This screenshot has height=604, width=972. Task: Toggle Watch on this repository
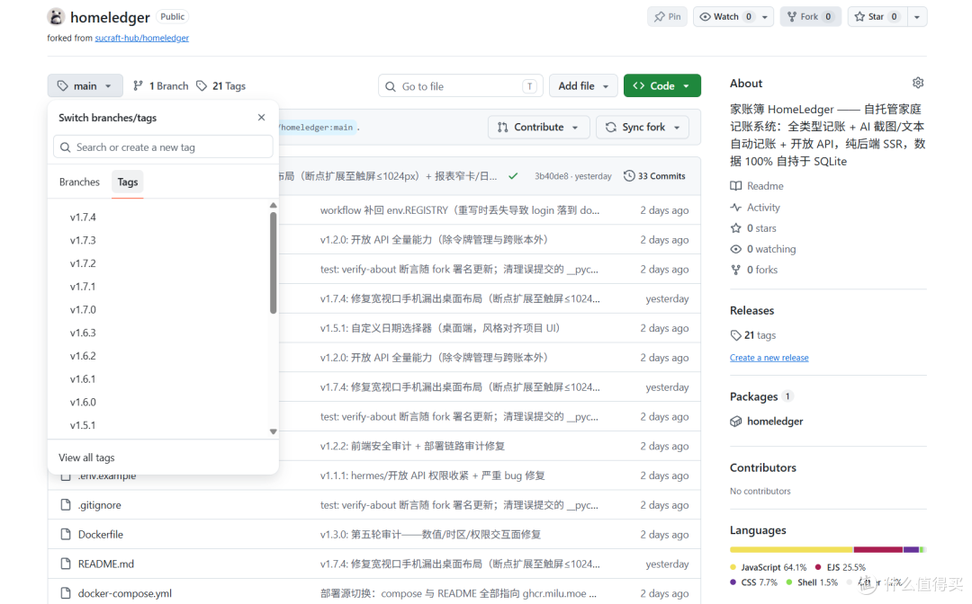click(724, 17)
